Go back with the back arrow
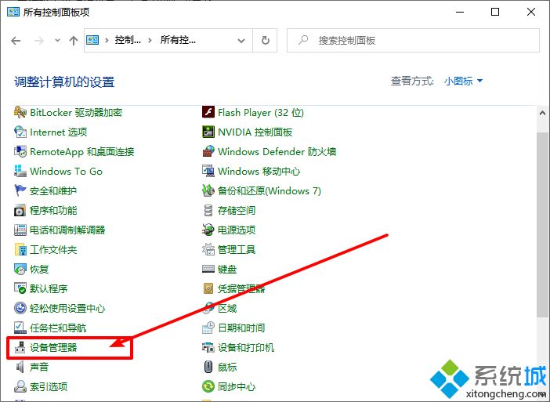 [16, 41]
